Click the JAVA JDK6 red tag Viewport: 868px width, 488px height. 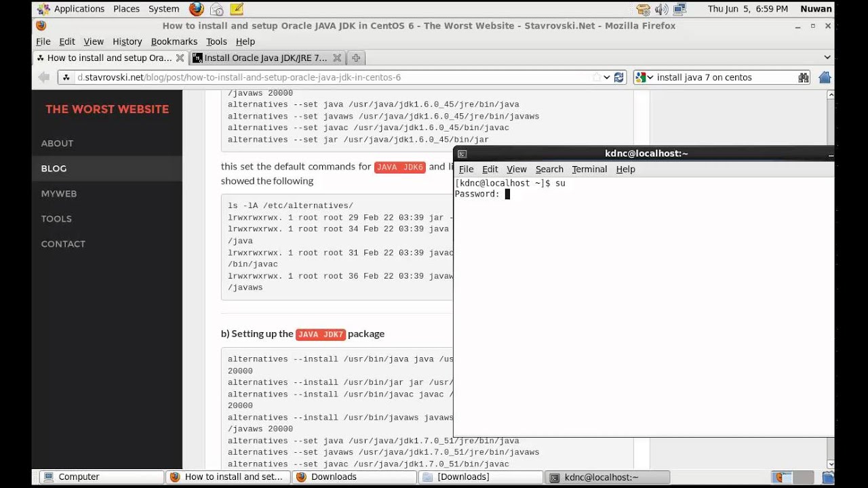pyautogui.click(x=400, y=167)
